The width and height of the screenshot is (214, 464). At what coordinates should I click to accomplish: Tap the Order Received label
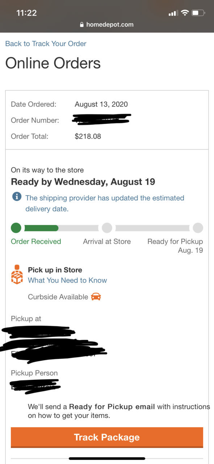[36, 241]
